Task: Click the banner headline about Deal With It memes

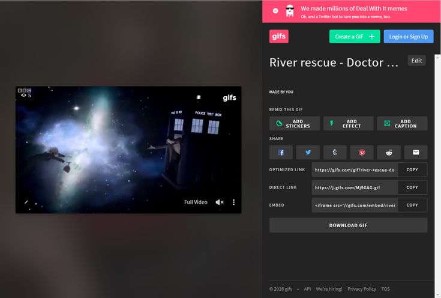Action: [354, 9]
